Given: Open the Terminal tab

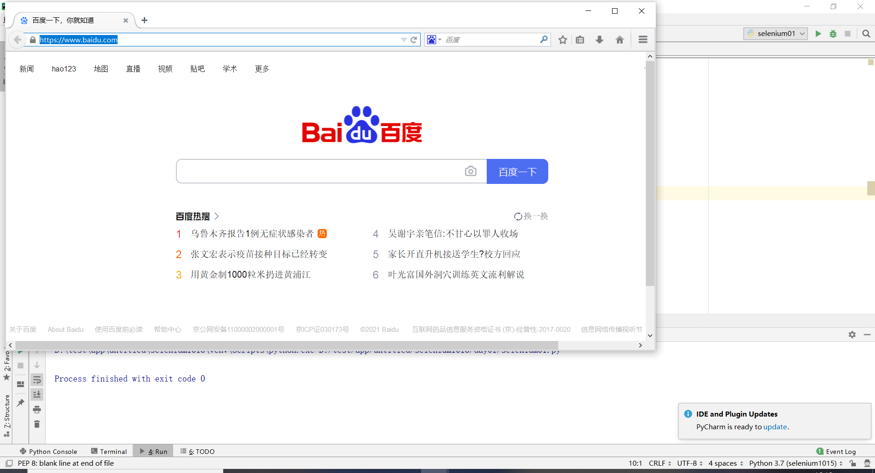Looking at the screenshot, I should (x=109, y=451).
